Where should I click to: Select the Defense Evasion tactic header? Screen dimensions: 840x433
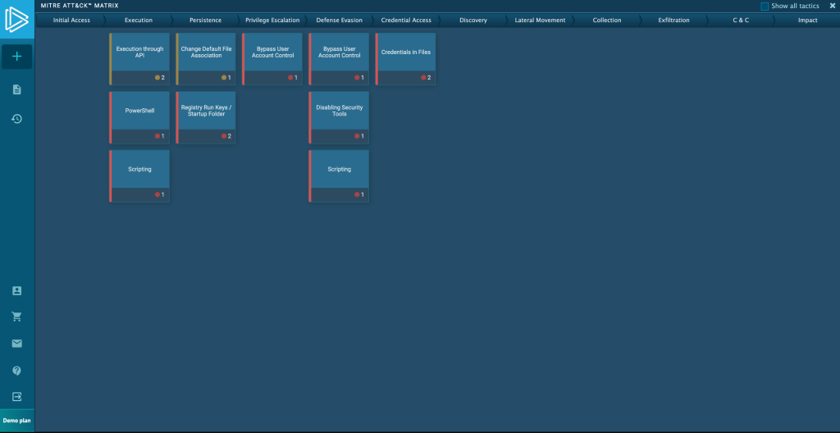pos(339,21)
